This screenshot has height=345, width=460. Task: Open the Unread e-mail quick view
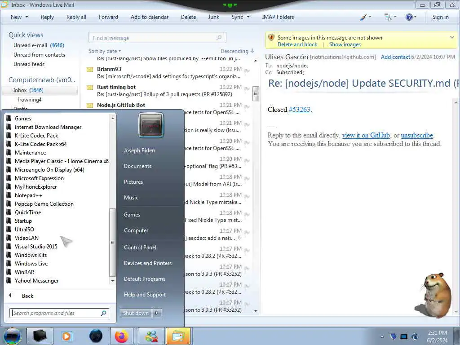[39, 45]
